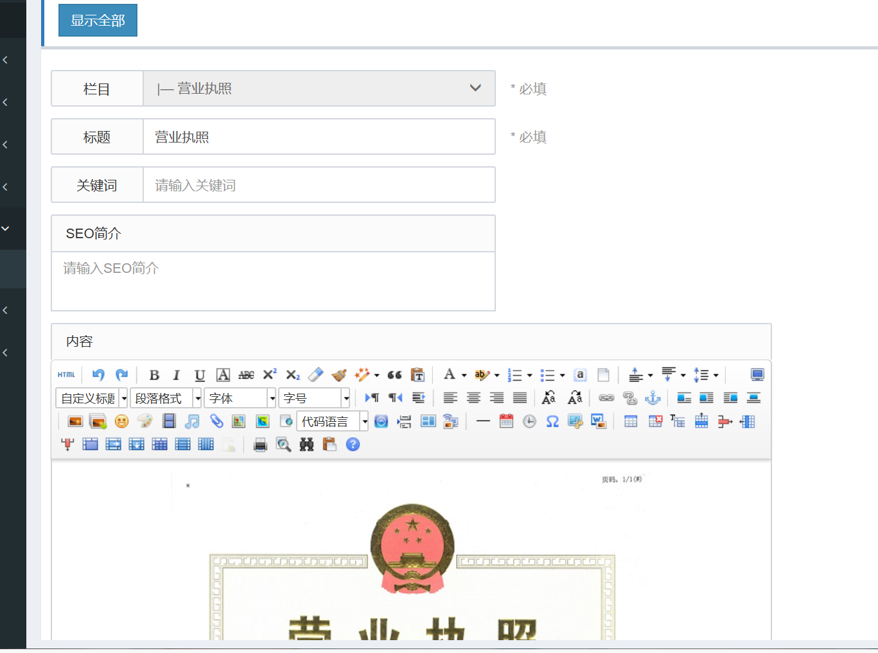The image size is (878, 653).
Task: Center align text
Action: point(473,398)
